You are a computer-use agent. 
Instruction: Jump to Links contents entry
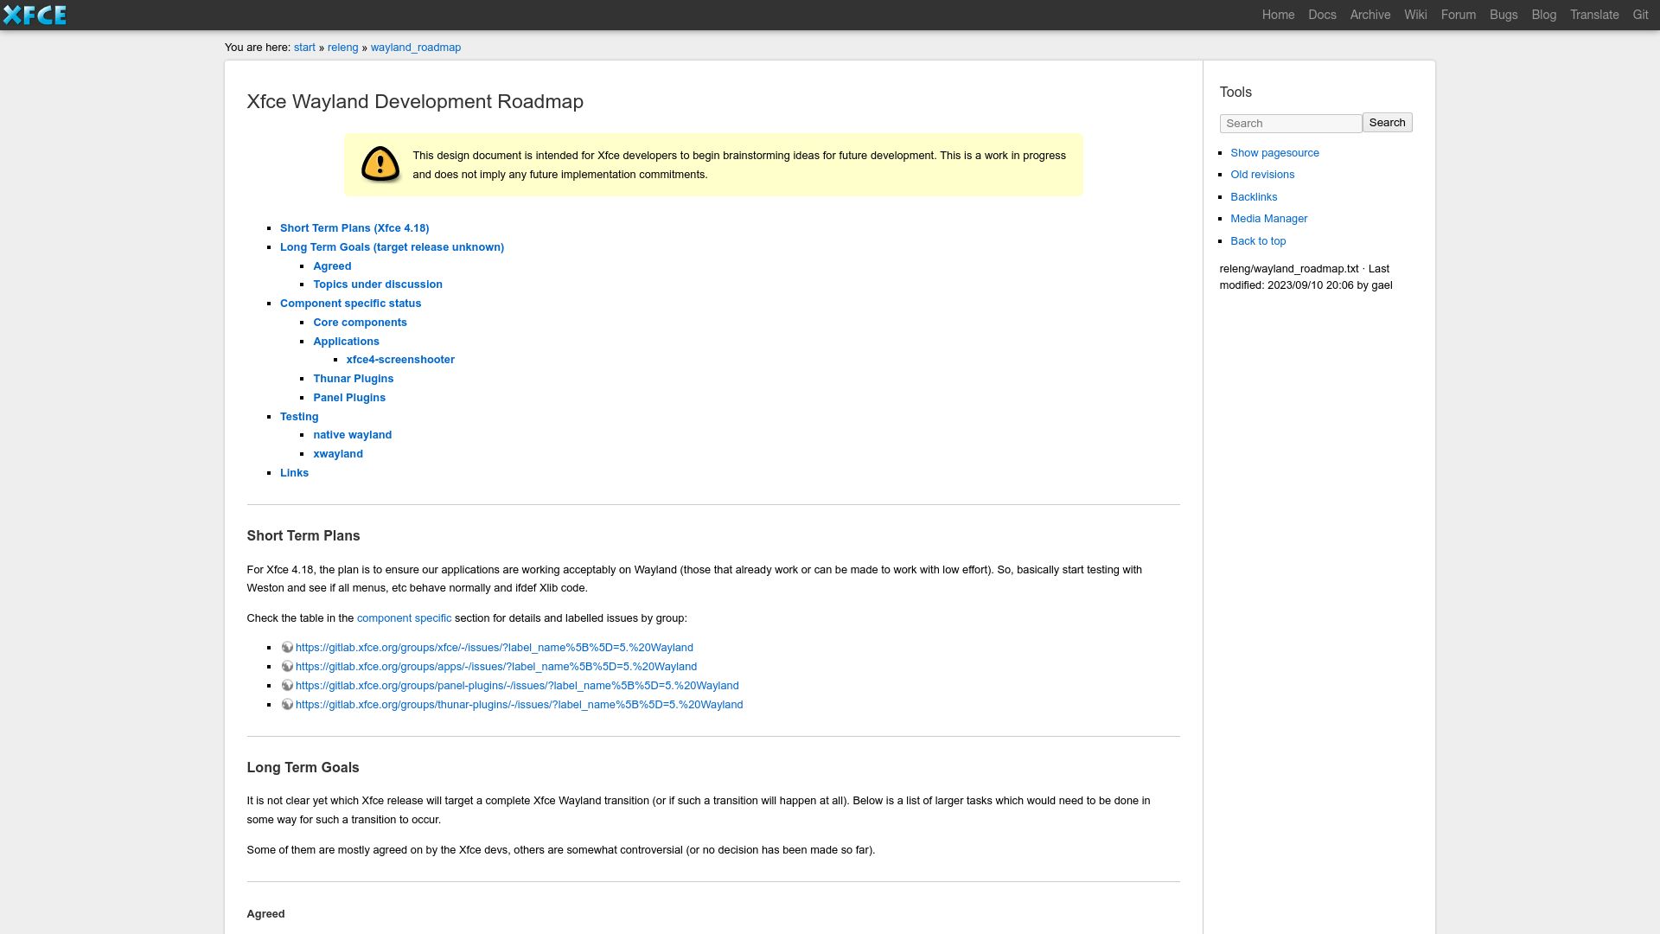click(x=294, y=473)
